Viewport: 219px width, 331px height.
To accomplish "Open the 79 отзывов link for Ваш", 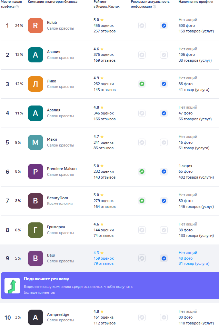I will coord(103,264).
